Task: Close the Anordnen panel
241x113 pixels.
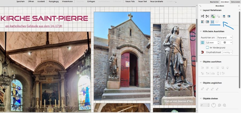Action: (239, 6)
